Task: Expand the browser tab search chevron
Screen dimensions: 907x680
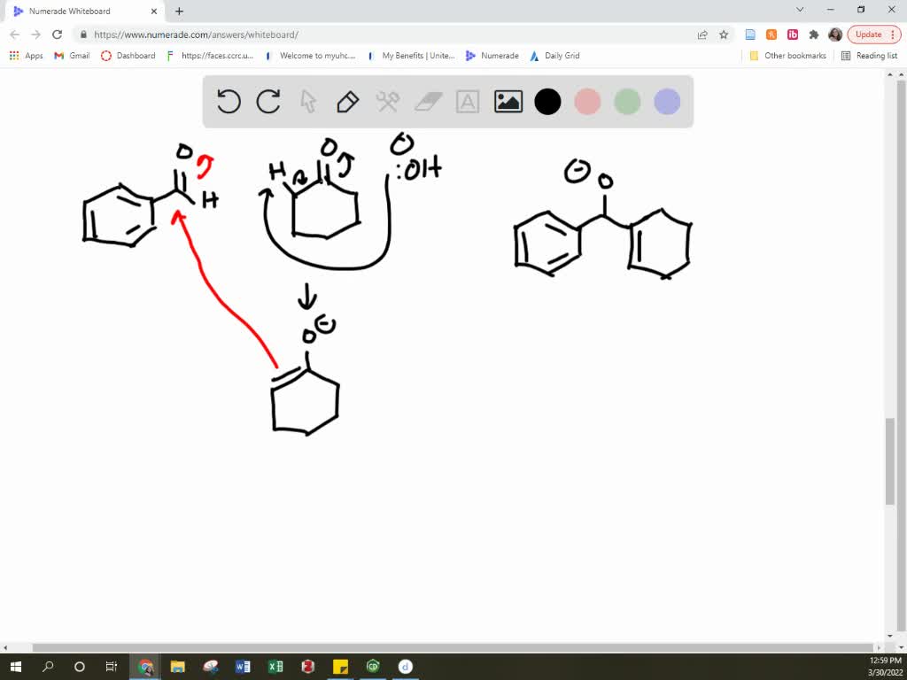Action: 799,11
